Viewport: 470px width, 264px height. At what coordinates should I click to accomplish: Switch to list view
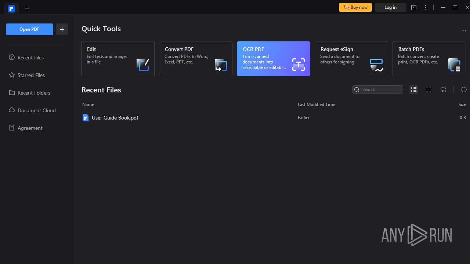pos(414,89)
